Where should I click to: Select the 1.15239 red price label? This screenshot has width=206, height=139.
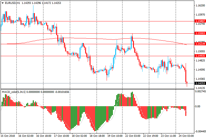(199, 44)
